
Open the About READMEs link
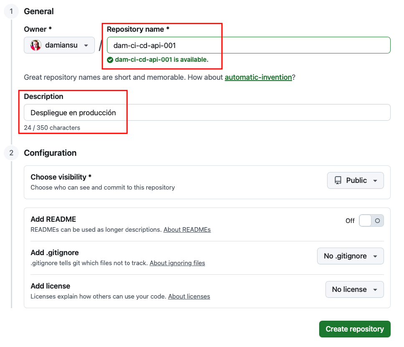click(x=187, y=230)
